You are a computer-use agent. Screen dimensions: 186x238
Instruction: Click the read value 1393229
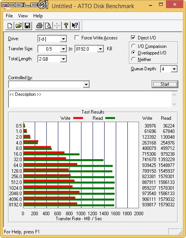point(166,159)
